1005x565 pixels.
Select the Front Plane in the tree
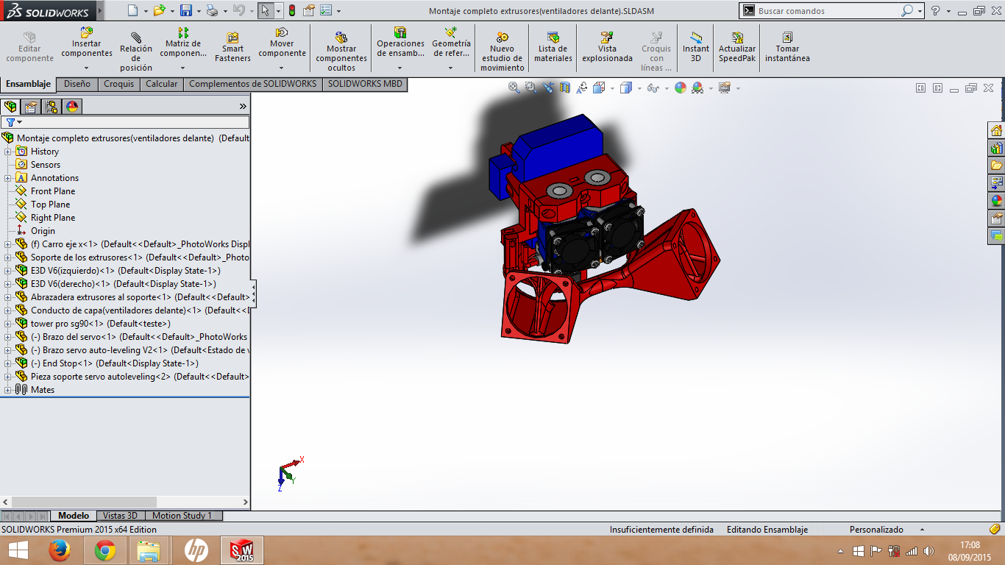(53, 191)
